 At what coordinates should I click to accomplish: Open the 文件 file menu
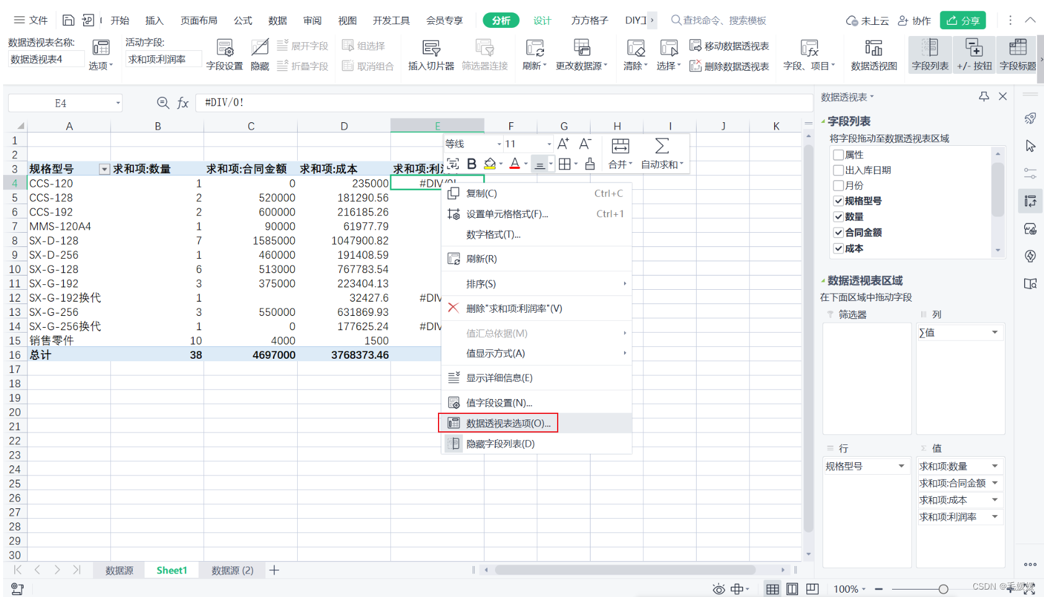(x=31, y=20)
